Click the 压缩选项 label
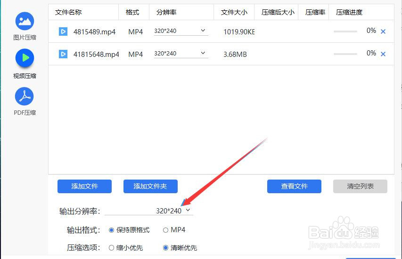Image resolution: width=402 pixels, height=259 pixels. click(x=83, y=248)
